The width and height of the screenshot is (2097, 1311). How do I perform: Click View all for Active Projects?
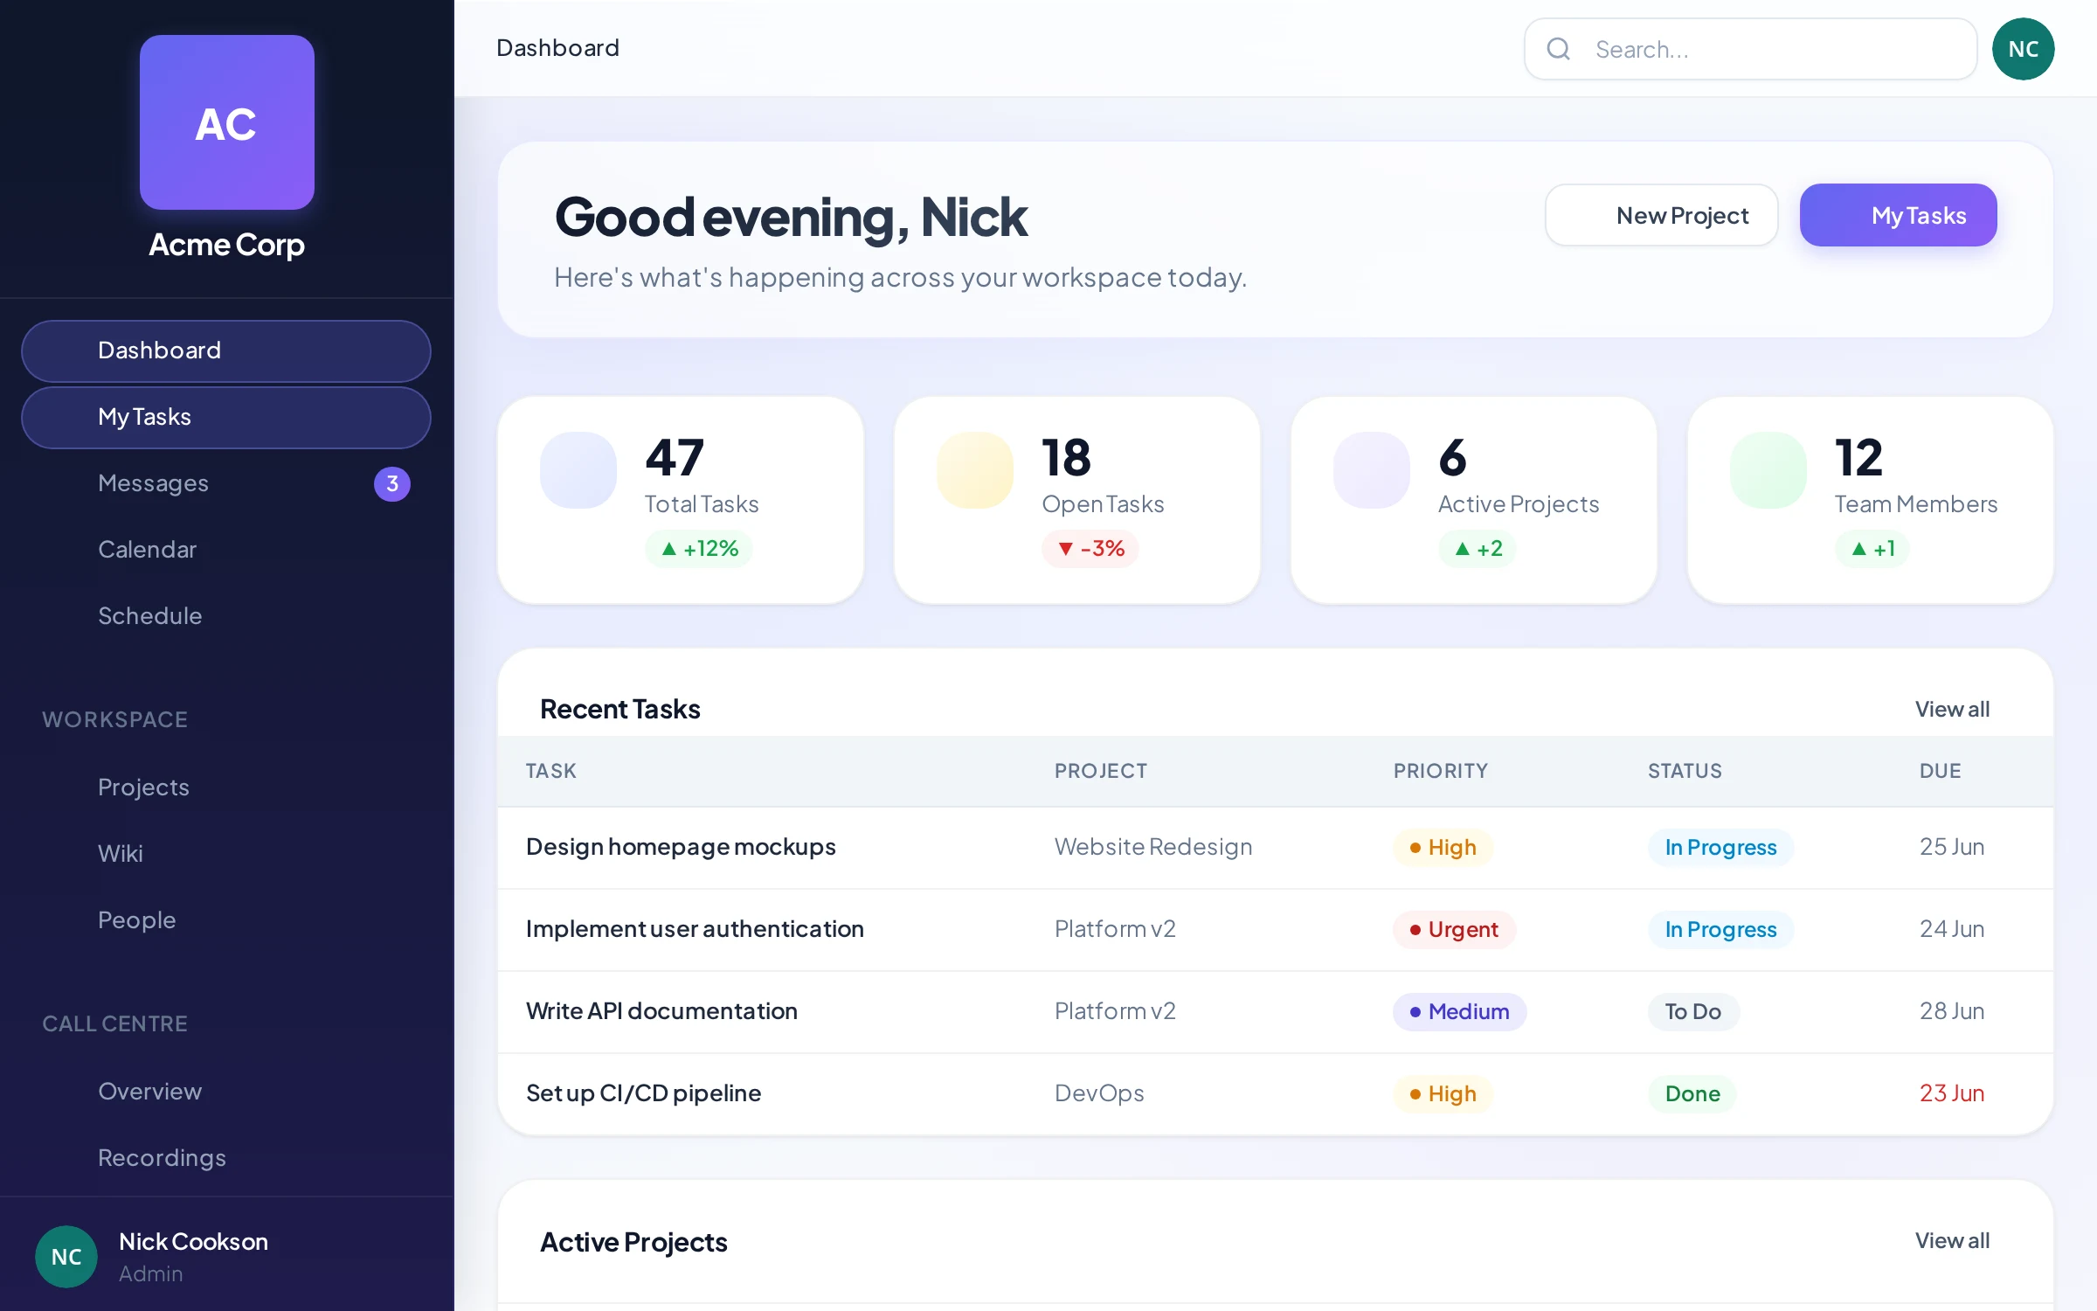click(1952, 1240)
